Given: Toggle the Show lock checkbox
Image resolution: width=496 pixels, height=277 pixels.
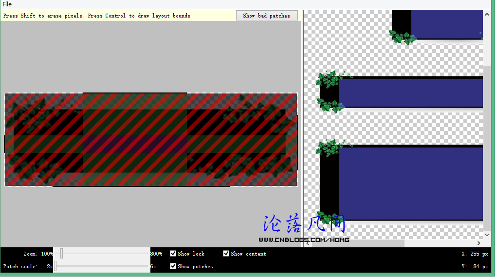Looking at the screenshot, I should click(x=173, y=254).
